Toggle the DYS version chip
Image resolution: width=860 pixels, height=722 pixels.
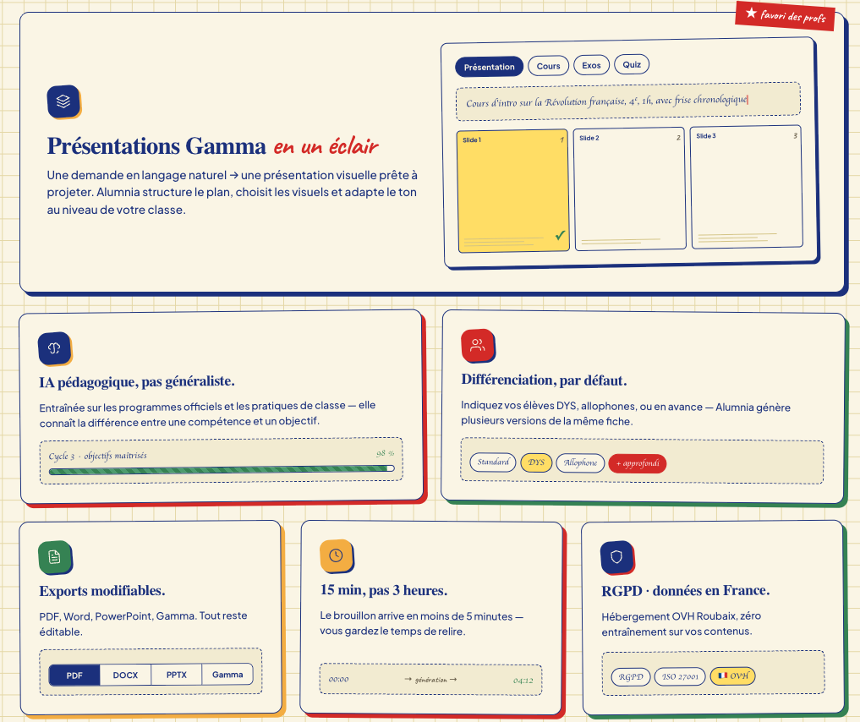[x=536, y=462]
